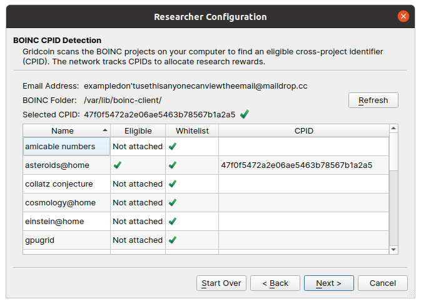Close the Researcher Configuration dialog
This screenshot has height=304, width=421.
point(403,16)
